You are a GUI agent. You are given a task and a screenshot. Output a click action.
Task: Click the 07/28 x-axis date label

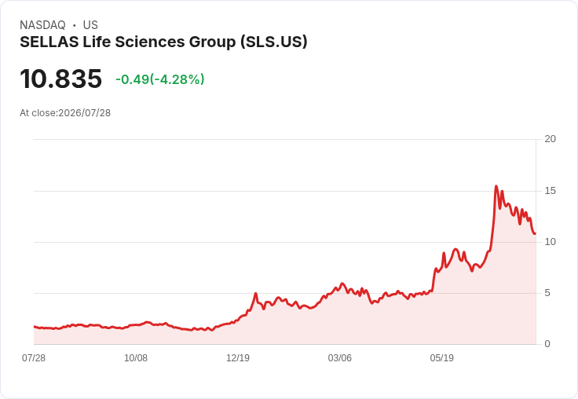pos(34,358)
